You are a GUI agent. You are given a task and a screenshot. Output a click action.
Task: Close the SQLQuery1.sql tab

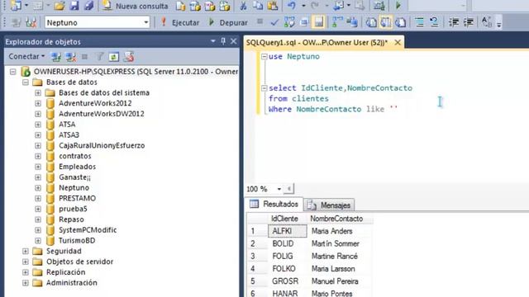pyautogui.click(x=398, y=42)
